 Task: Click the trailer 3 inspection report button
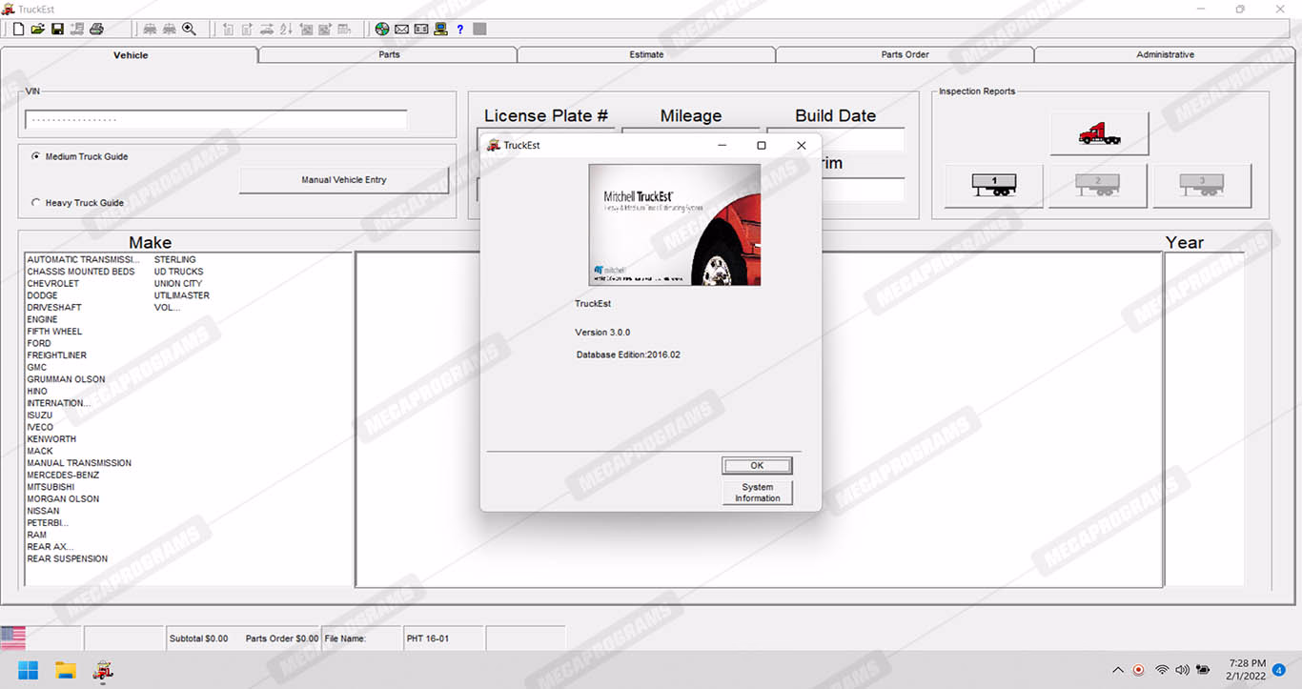[x=1202, y=186]
